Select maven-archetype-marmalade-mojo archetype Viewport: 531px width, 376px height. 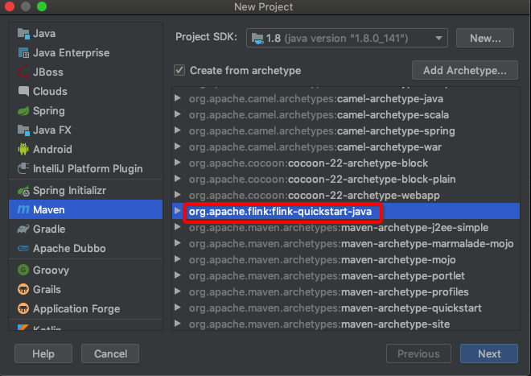(x=346, y=243)
